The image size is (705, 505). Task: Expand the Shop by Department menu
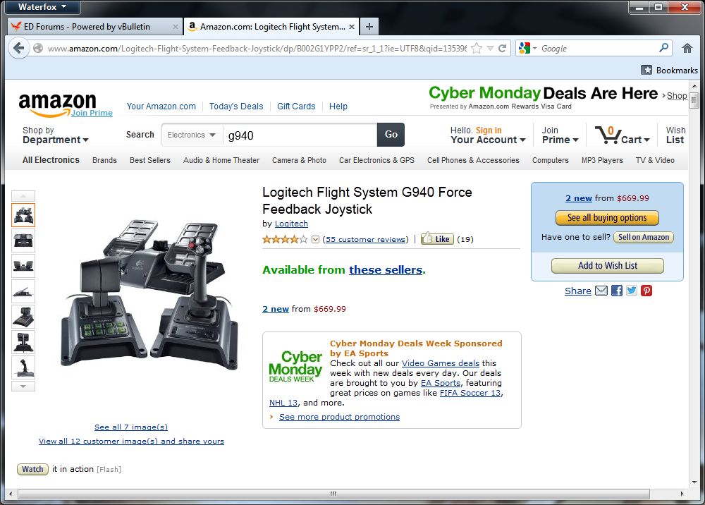click(x=55, y=135)
